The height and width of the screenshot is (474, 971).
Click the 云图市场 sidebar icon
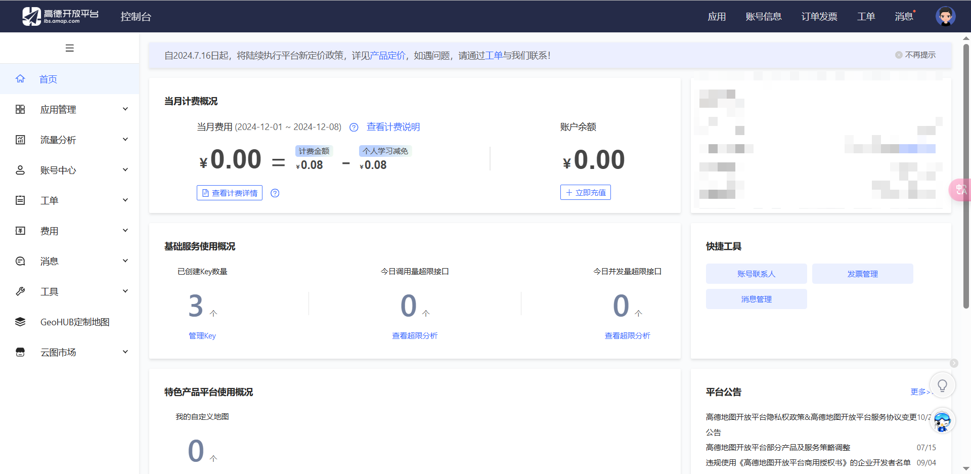coord(20,352)
